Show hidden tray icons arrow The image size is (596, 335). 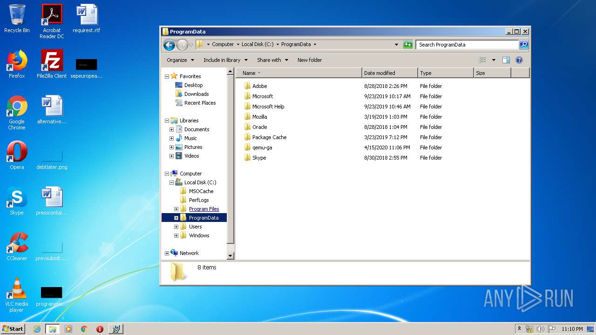(520, 328)
